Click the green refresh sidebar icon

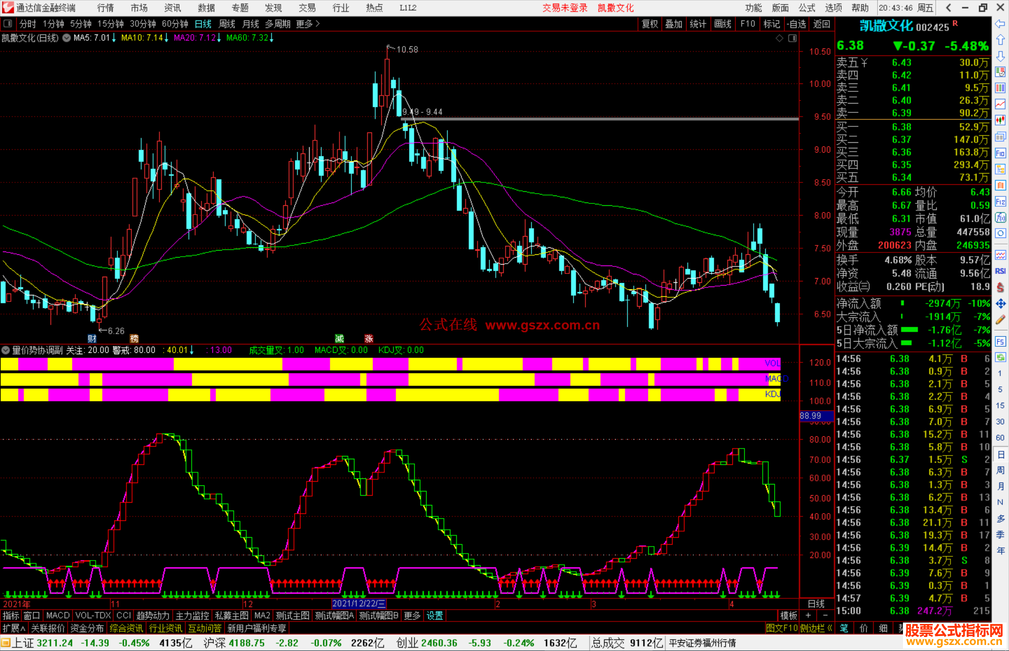point(1000,357)
